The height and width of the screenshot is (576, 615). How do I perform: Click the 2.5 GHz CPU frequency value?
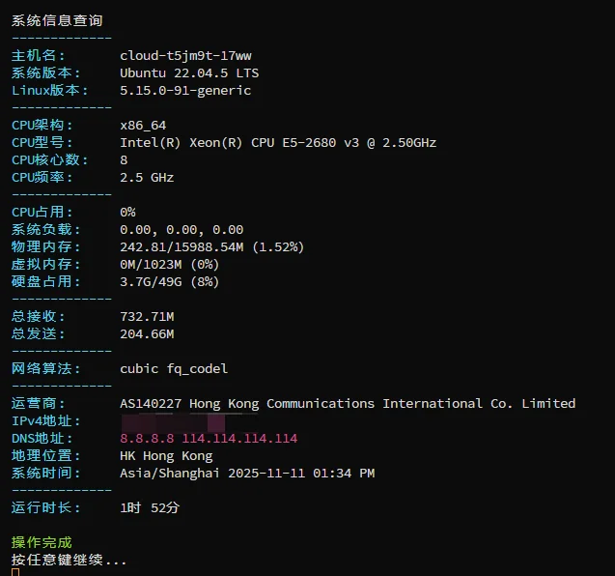point(147,177)
